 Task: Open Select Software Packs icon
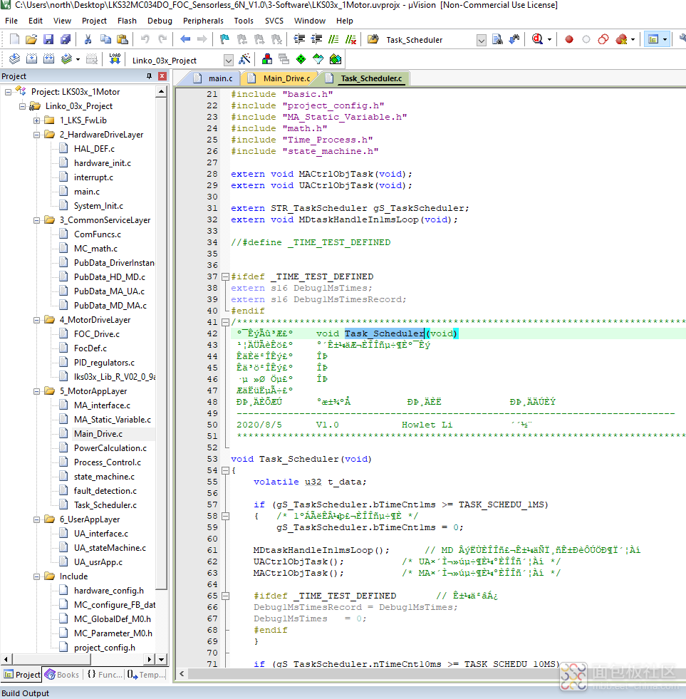point(318,59)
